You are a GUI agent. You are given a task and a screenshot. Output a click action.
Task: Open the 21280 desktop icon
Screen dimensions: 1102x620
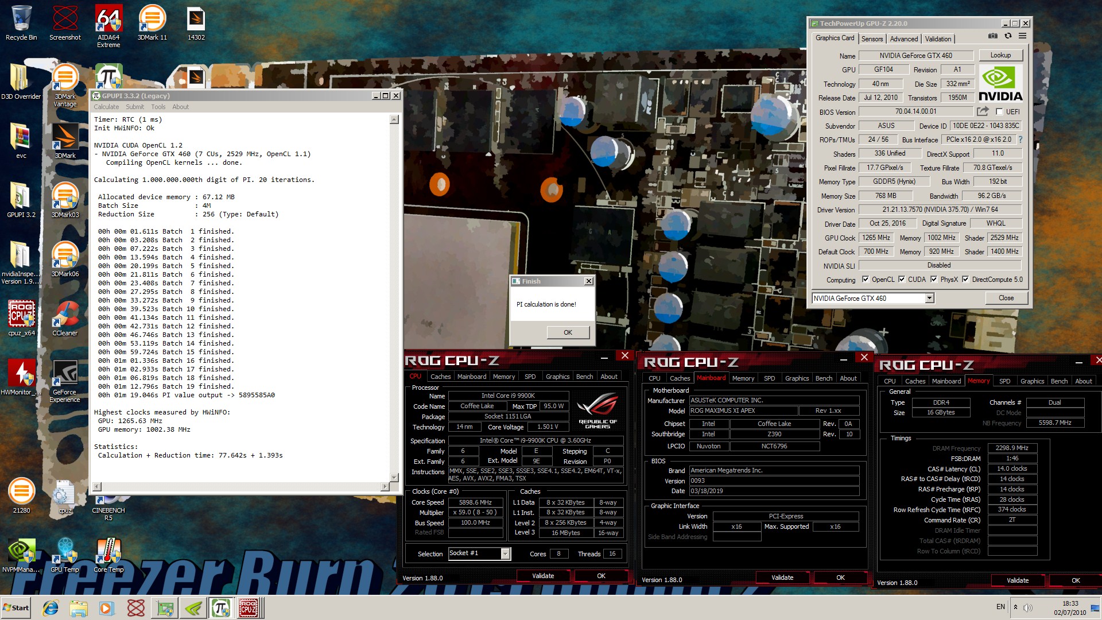[x=21, y=497]
